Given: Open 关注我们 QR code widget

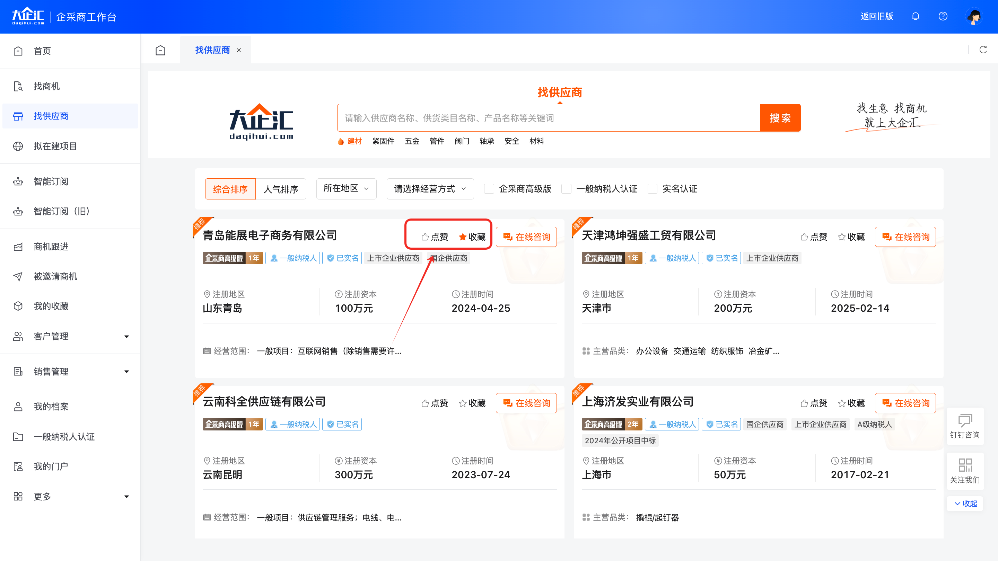Looking at the screenshot, I should [x=965, y=471].
